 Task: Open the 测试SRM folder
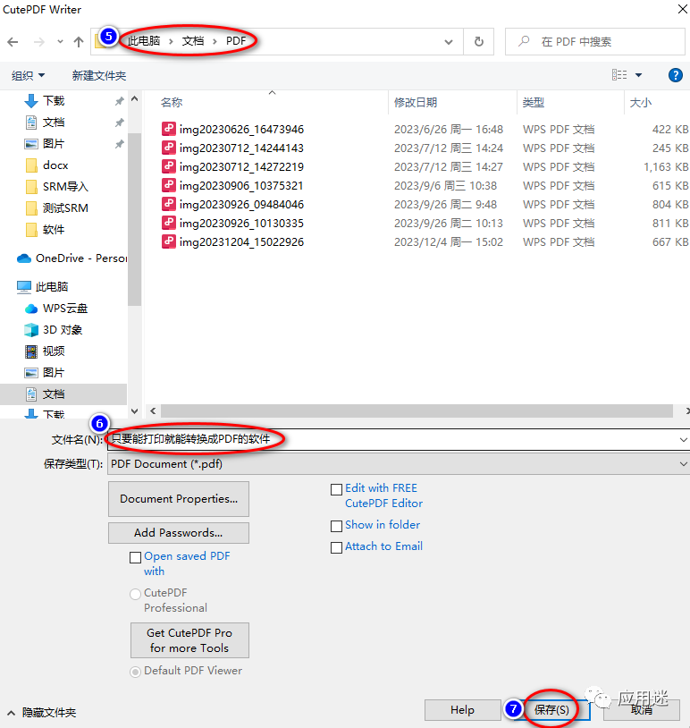point(65,207)
